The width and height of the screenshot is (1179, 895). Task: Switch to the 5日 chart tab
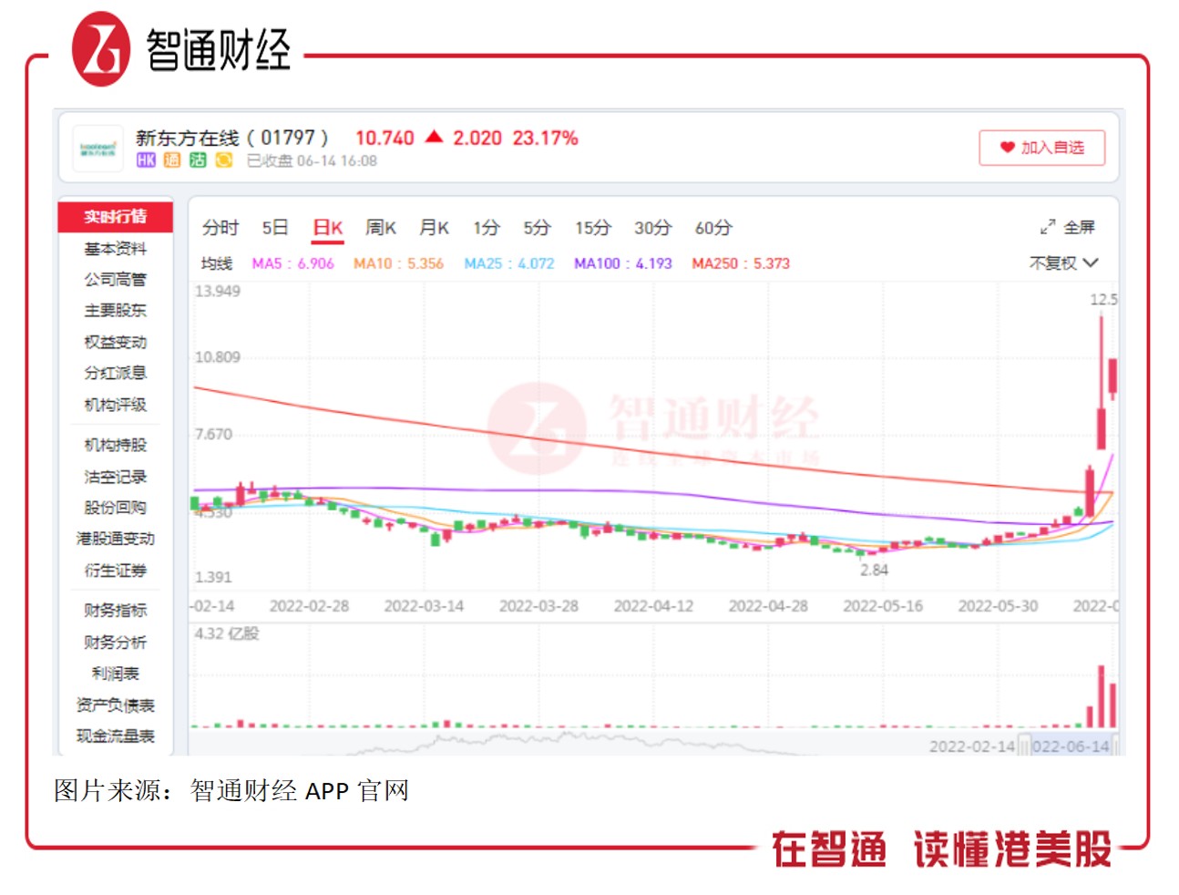click(x=275, y=228)
